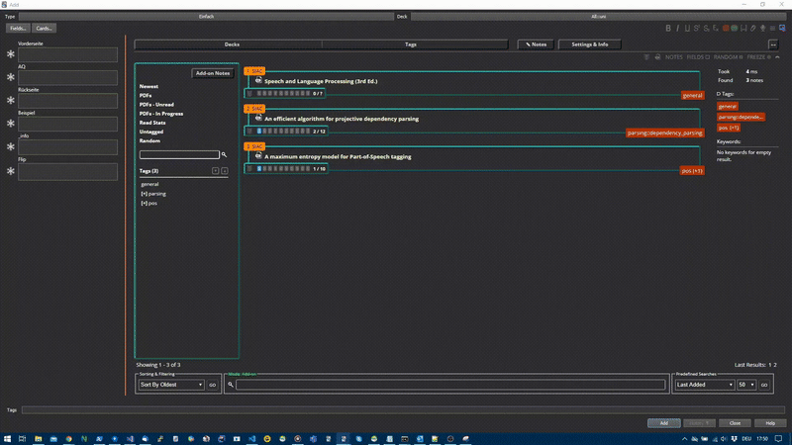Open the green color chooser swatch

(735, 29)
